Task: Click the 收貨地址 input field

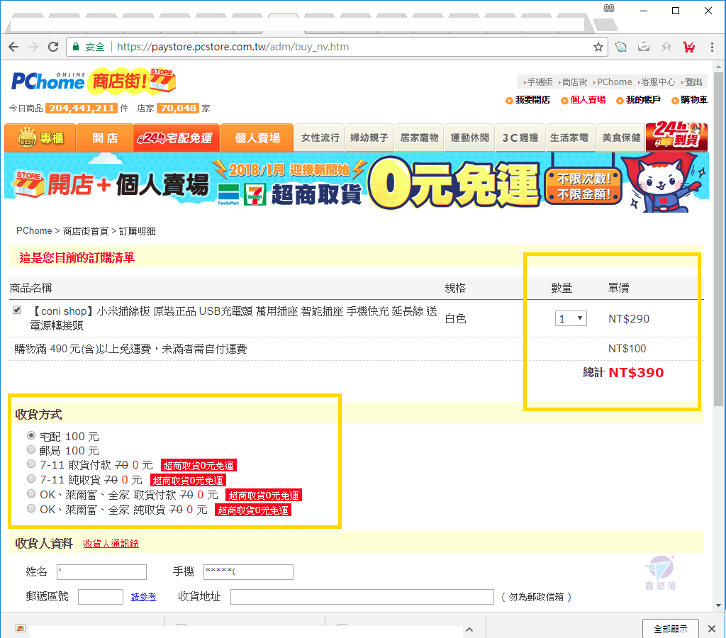Action: (362, 597)
